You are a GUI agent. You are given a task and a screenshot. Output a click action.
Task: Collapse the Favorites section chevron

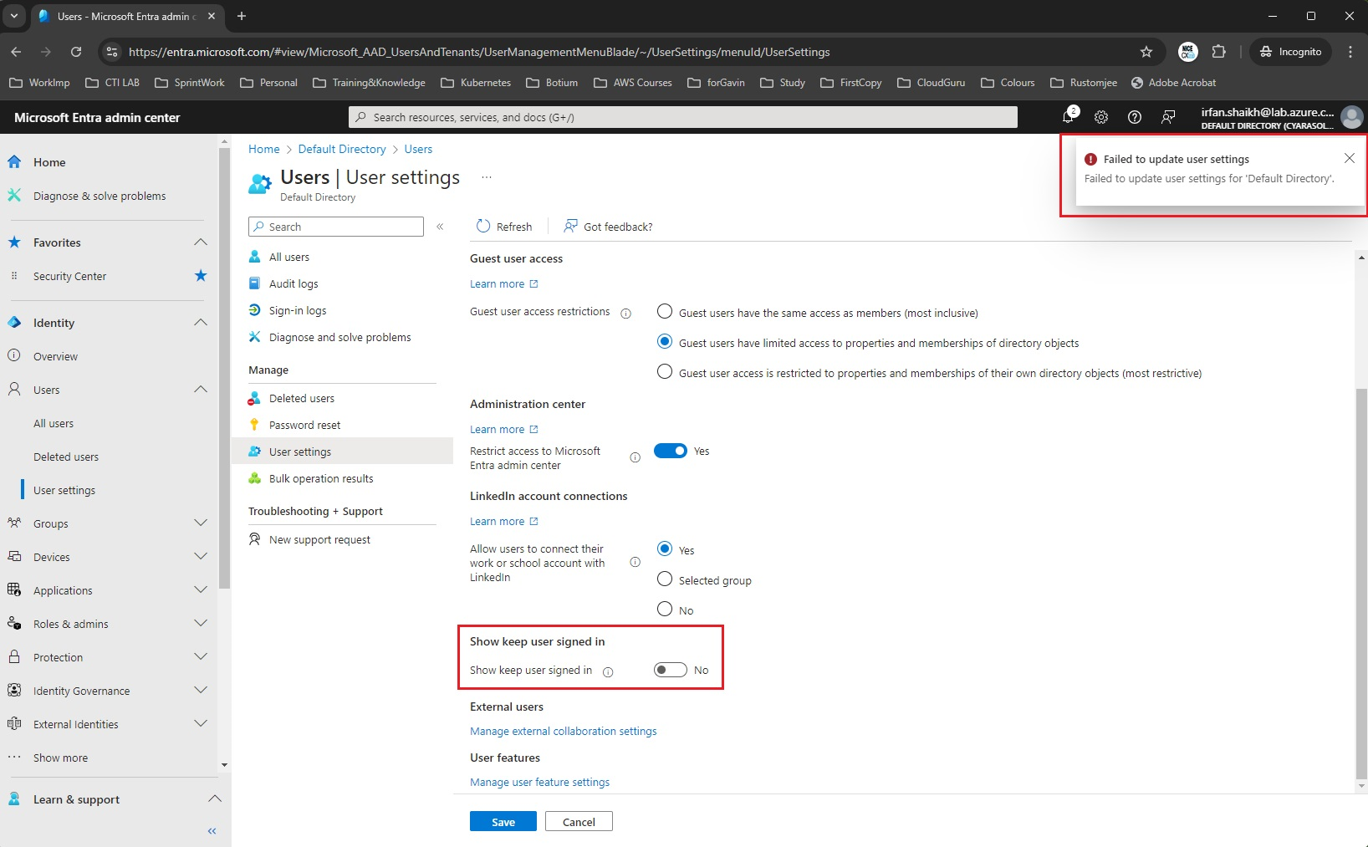(201, 242)
